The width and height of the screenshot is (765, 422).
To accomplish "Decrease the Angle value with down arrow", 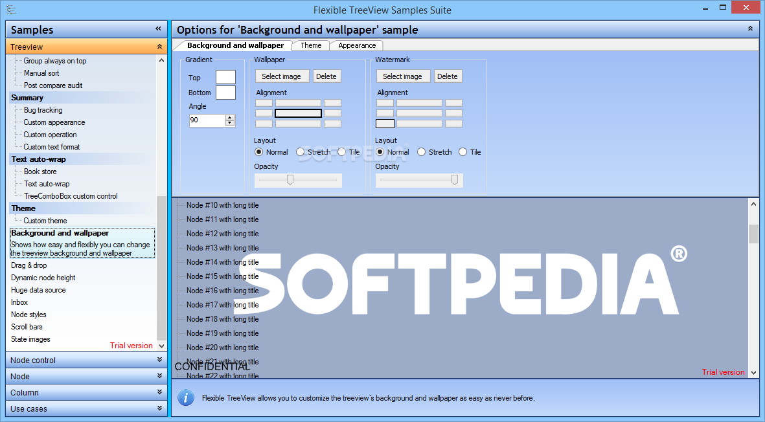I will click(x=230, y=123).
